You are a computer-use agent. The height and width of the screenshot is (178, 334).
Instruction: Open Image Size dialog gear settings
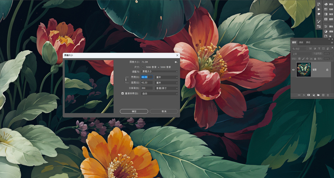176,62
